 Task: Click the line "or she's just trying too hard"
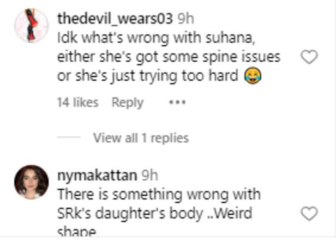pos(148,76)
